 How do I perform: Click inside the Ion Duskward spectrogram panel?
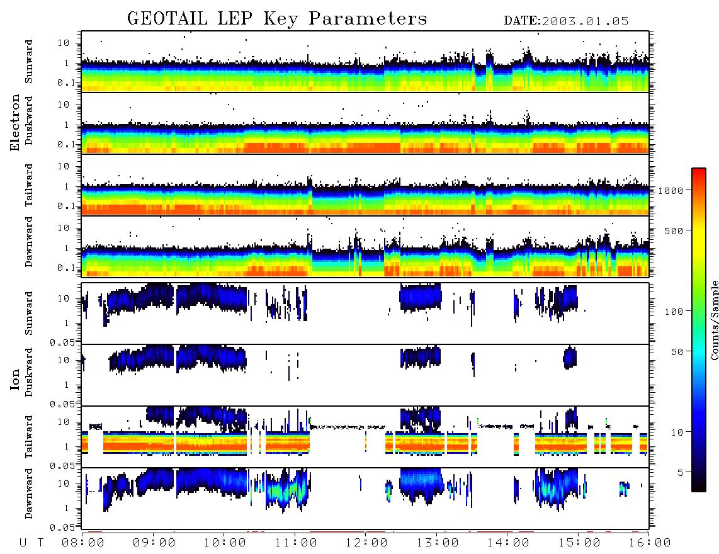point(365,375)
